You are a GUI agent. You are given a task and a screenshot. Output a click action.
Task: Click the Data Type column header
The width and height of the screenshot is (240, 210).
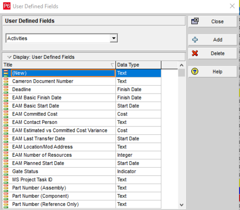tap(138, 65)
